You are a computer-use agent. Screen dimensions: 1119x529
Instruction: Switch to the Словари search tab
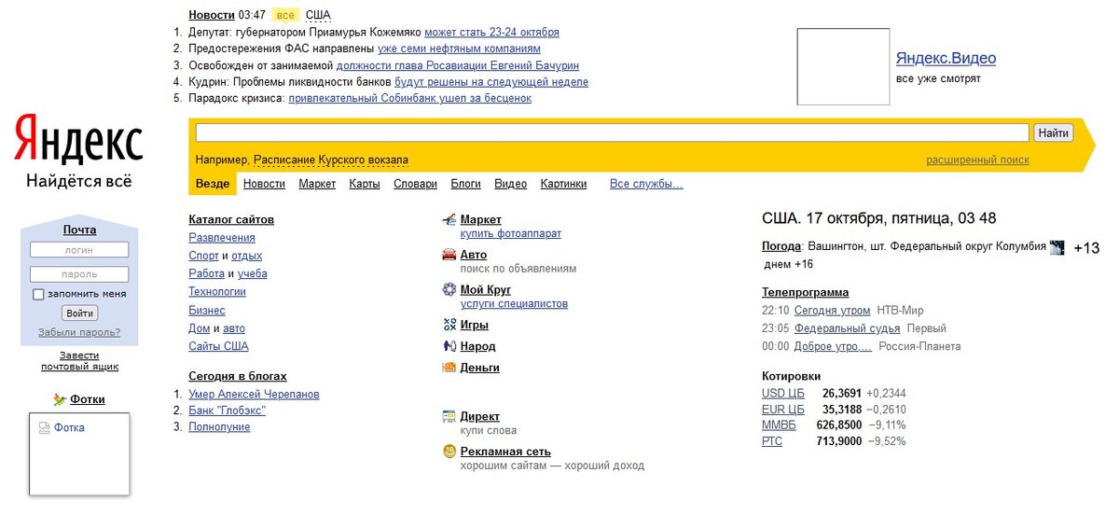point(415,184)
